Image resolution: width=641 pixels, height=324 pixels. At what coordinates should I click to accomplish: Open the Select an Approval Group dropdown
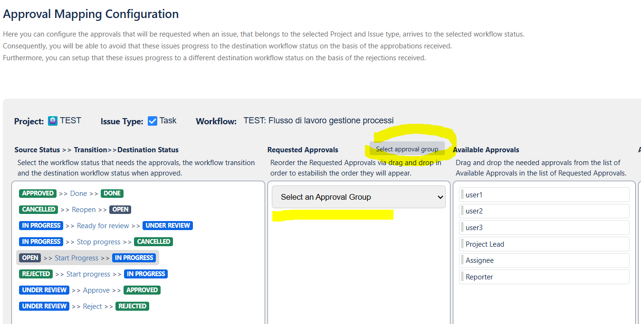click(x=359, y=197)
